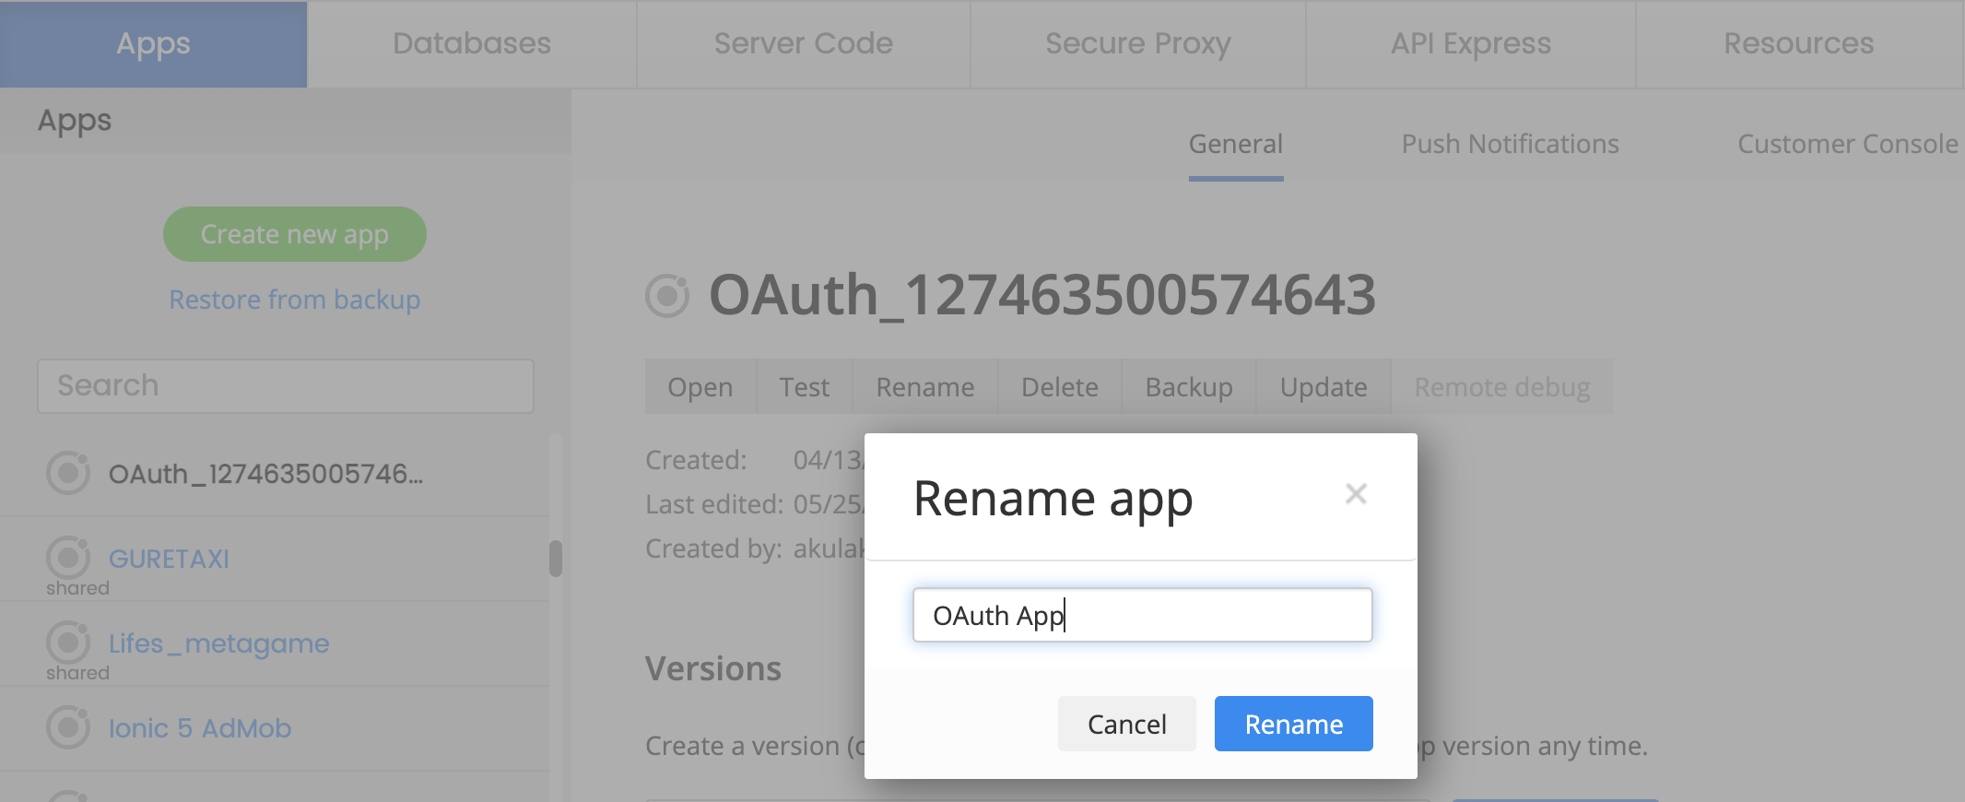The height and width of the screenshot is (802, 1965).
Task: Click the Open toolbar button
Action: point(700,387)
